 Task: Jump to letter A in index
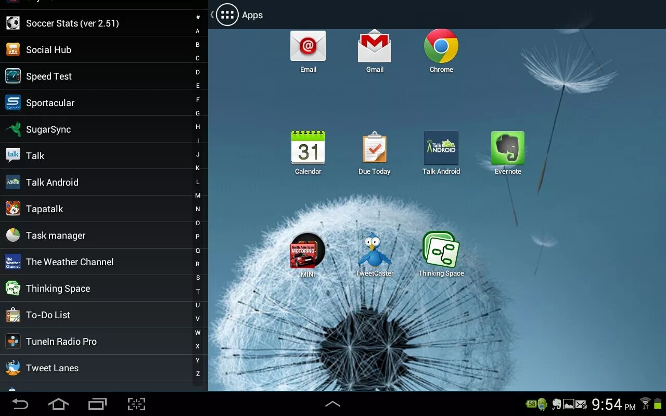tap(198, 31)
